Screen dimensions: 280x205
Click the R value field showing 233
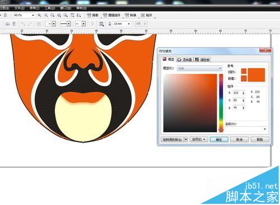[237, 93]
